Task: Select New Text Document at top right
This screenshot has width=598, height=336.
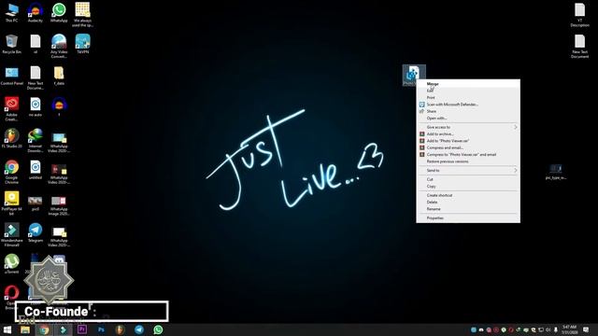Action: pos(579,46)
